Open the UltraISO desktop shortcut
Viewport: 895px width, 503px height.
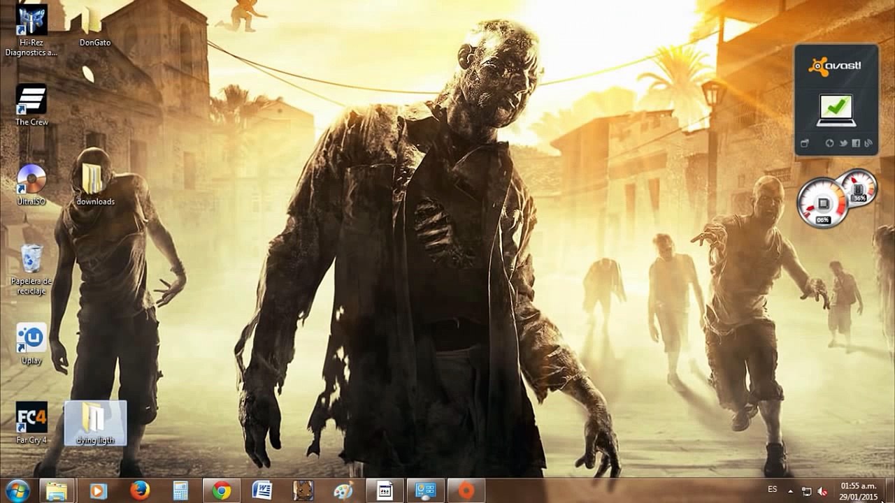pos(31,185)
